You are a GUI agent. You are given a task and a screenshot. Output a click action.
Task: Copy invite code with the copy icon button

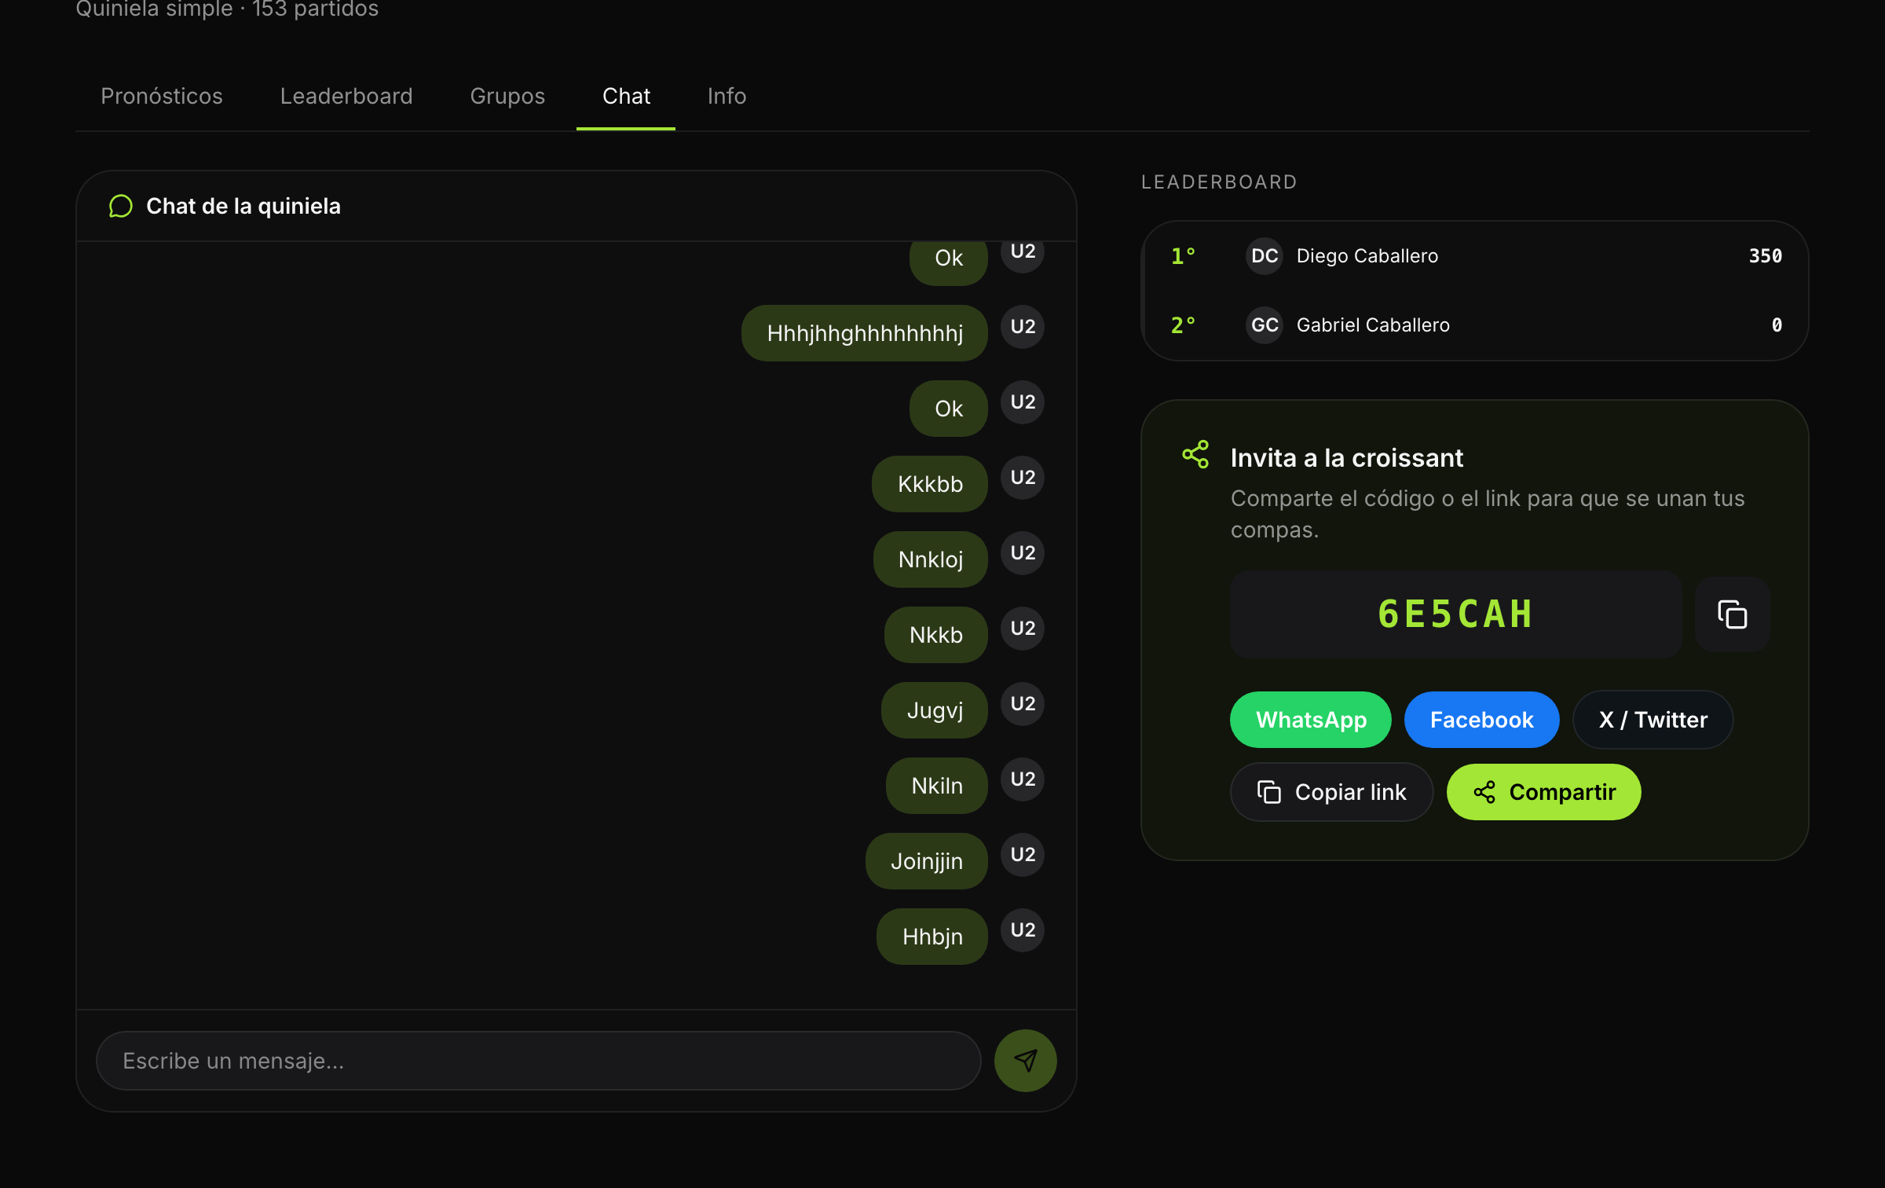pyautogui.click(x=1732, y=614)
